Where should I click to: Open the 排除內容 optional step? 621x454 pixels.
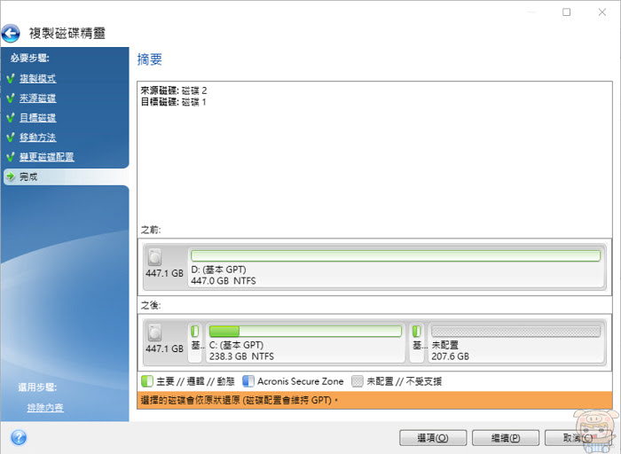point(45,407)
